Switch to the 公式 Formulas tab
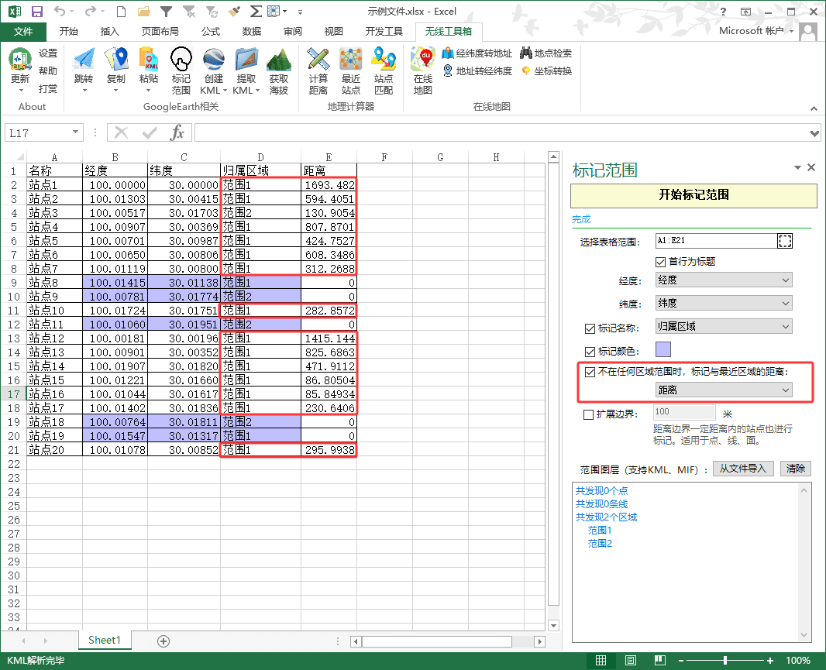The height and width of the screenshot is (670, 826). 210,32
